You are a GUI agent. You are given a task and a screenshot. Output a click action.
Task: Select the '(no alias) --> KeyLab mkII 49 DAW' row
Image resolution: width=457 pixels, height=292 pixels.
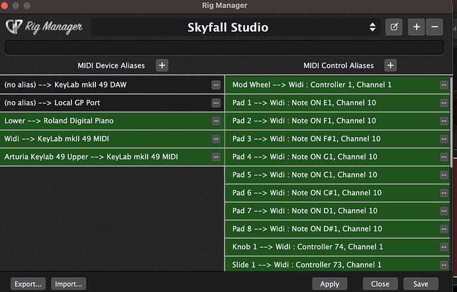112,85
